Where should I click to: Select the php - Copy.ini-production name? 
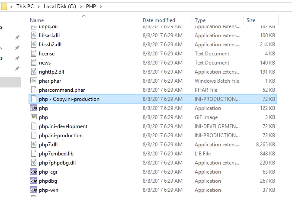pos(69,99)
